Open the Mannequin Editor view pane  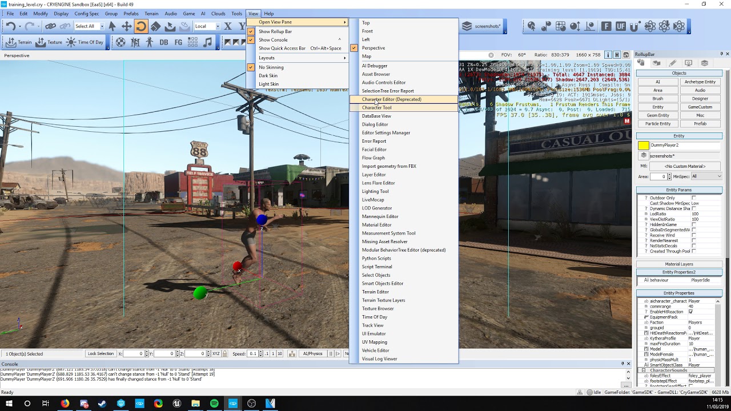tap(404, 216)
